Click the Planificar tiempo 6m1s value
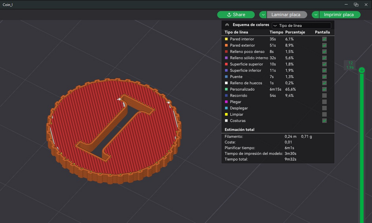Image resolution: width=372 pixels, height=223 pixels. [x=290, y=148]
